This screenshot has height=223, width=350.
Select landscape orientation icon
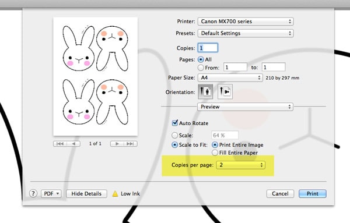coord(225,91)
